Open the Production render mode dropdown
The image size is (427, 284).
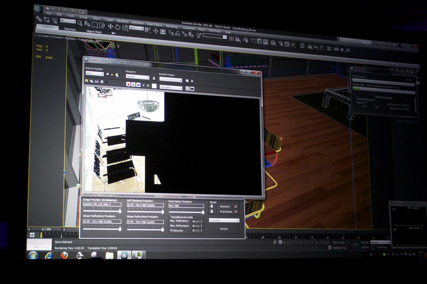click(224, 220)
